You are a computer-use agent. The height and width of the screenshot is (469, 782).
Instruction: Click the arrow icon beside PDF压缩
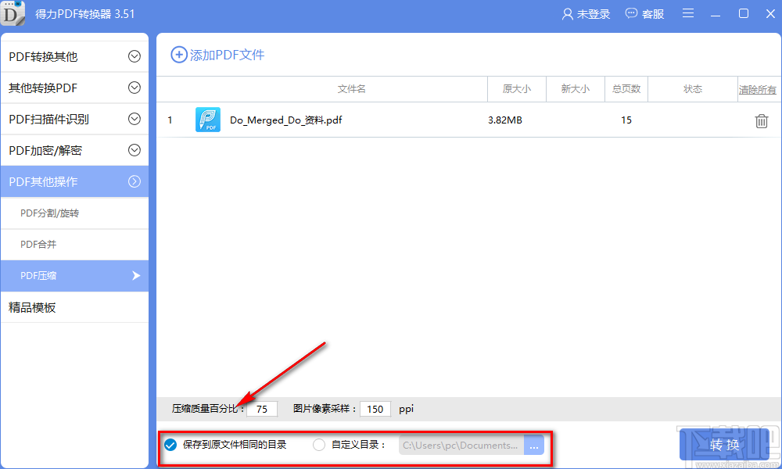pyautogui.click(x=136, y=276)
